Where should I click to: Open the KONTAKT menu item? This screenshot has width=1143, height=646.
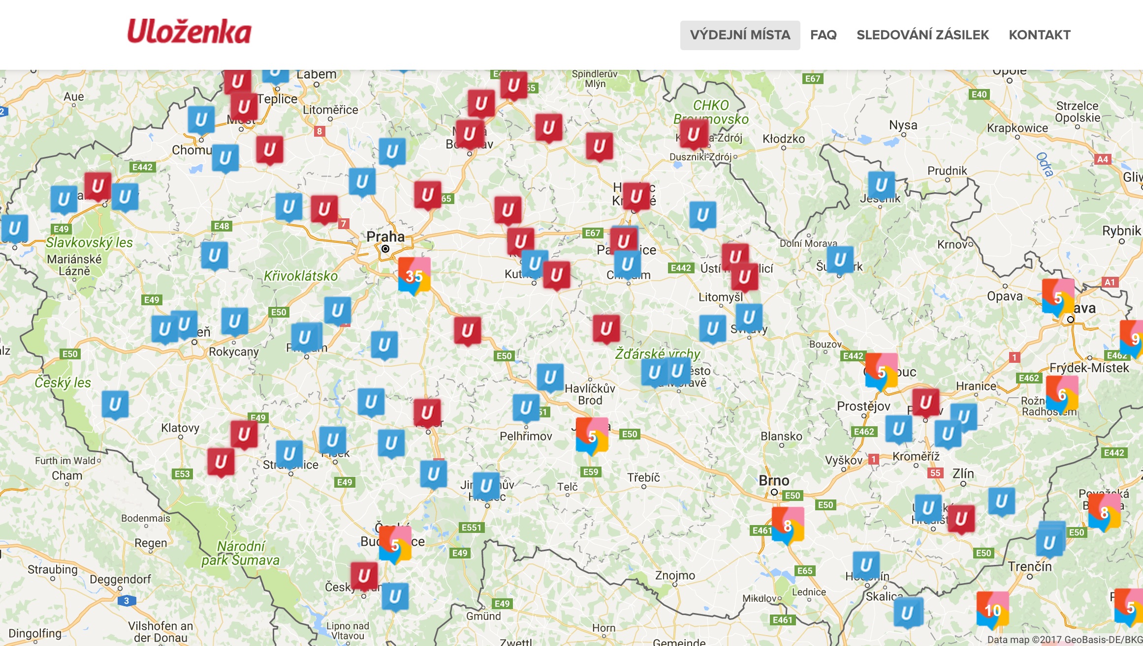(x=1040, y=35)
